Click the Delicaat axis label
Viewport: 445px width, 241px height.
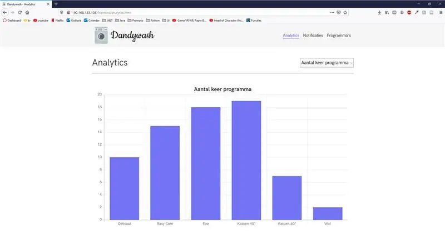[x=124, y=224]
